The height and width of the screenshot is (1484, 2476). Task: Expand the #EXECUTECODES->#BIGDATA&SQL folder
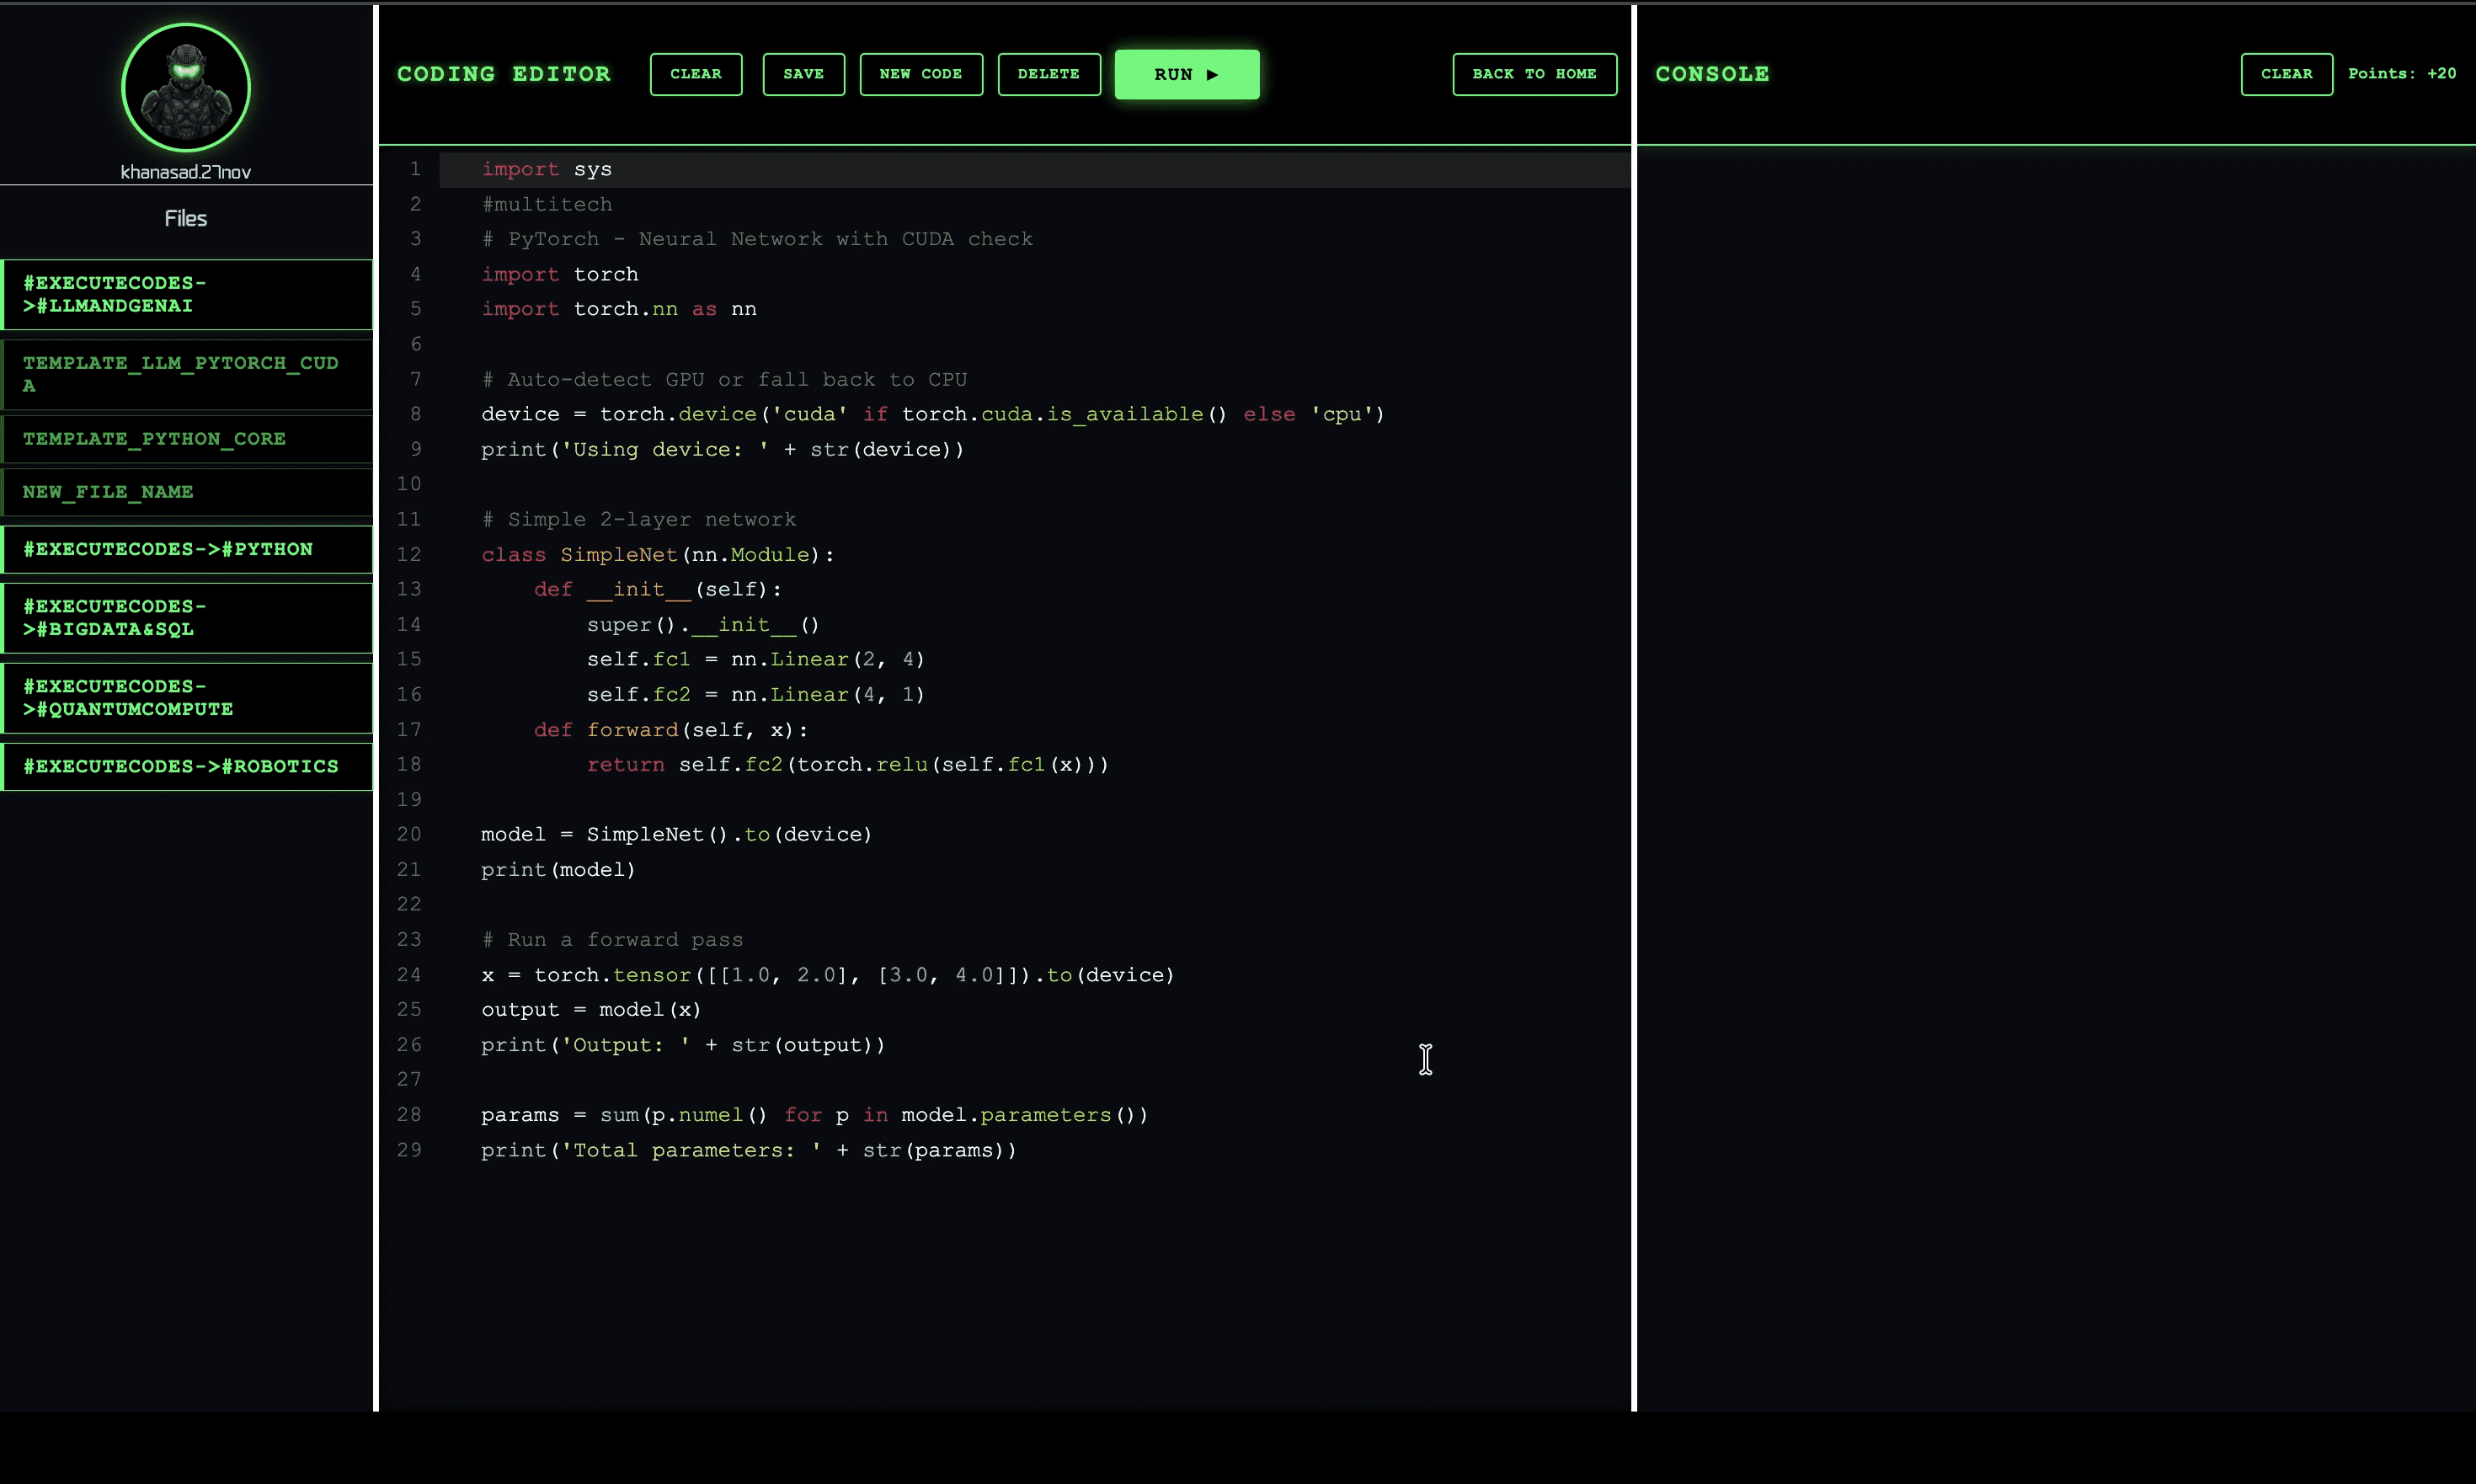pyautogui.click(x=187, y=618)
